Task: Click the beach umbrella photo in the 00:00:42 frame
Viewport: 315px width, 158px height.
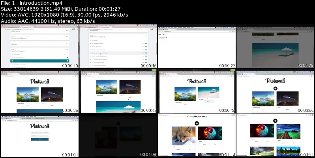Action: tap(118, 107)
